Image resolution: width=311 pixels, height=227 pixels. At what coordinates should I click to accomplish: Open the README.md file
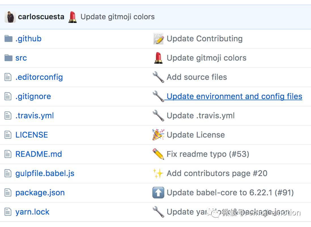point(39,154)
